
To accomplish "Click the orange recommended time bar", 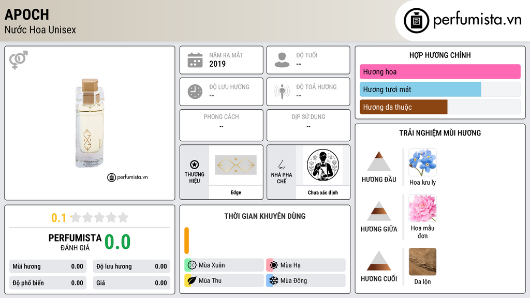I will pos(186,241).
